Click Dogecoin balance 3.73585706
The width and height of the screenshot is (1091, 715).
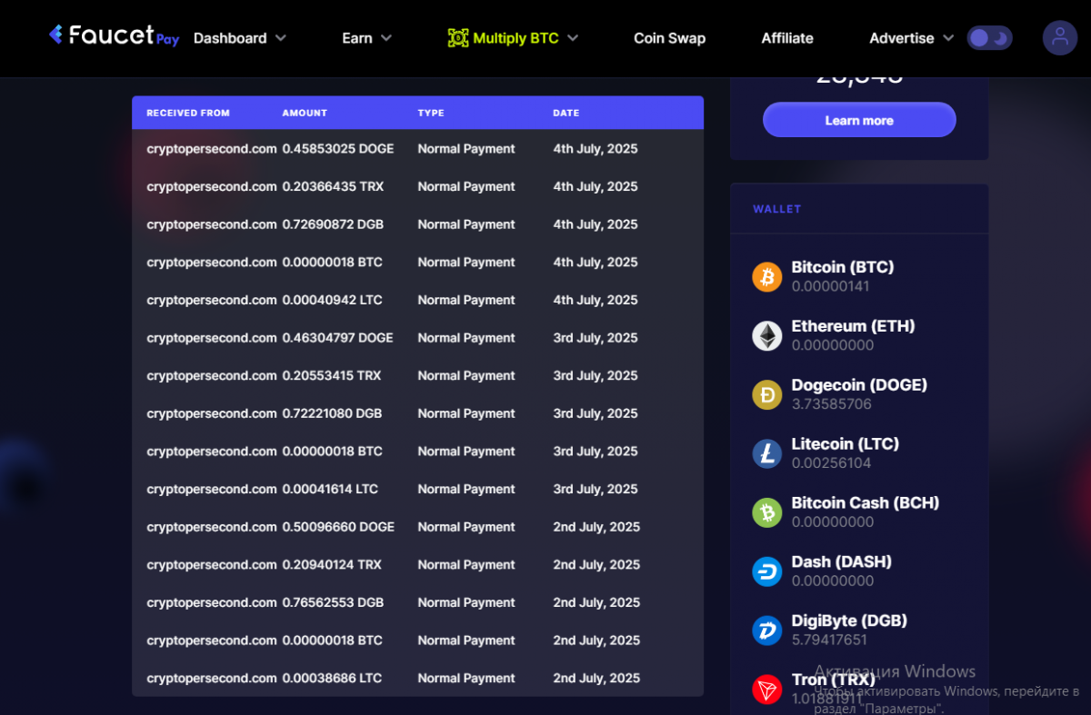pyautogui.click(x=832, y=404)
